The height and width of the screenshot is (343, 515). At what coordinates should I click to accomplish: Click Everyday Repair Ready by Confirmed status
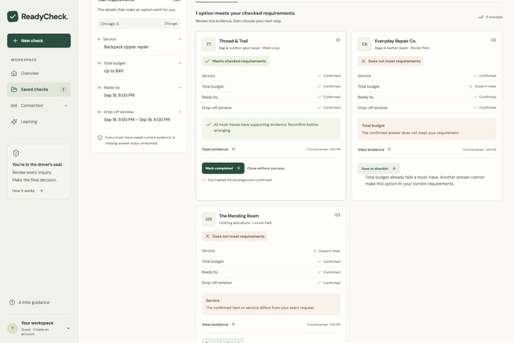tap(485, 97)
